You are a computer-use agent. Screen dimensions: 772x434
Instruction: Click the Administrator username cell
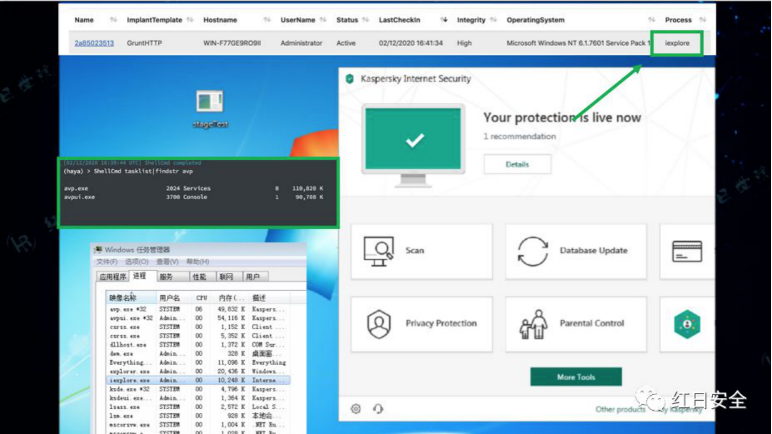point(301,43)
